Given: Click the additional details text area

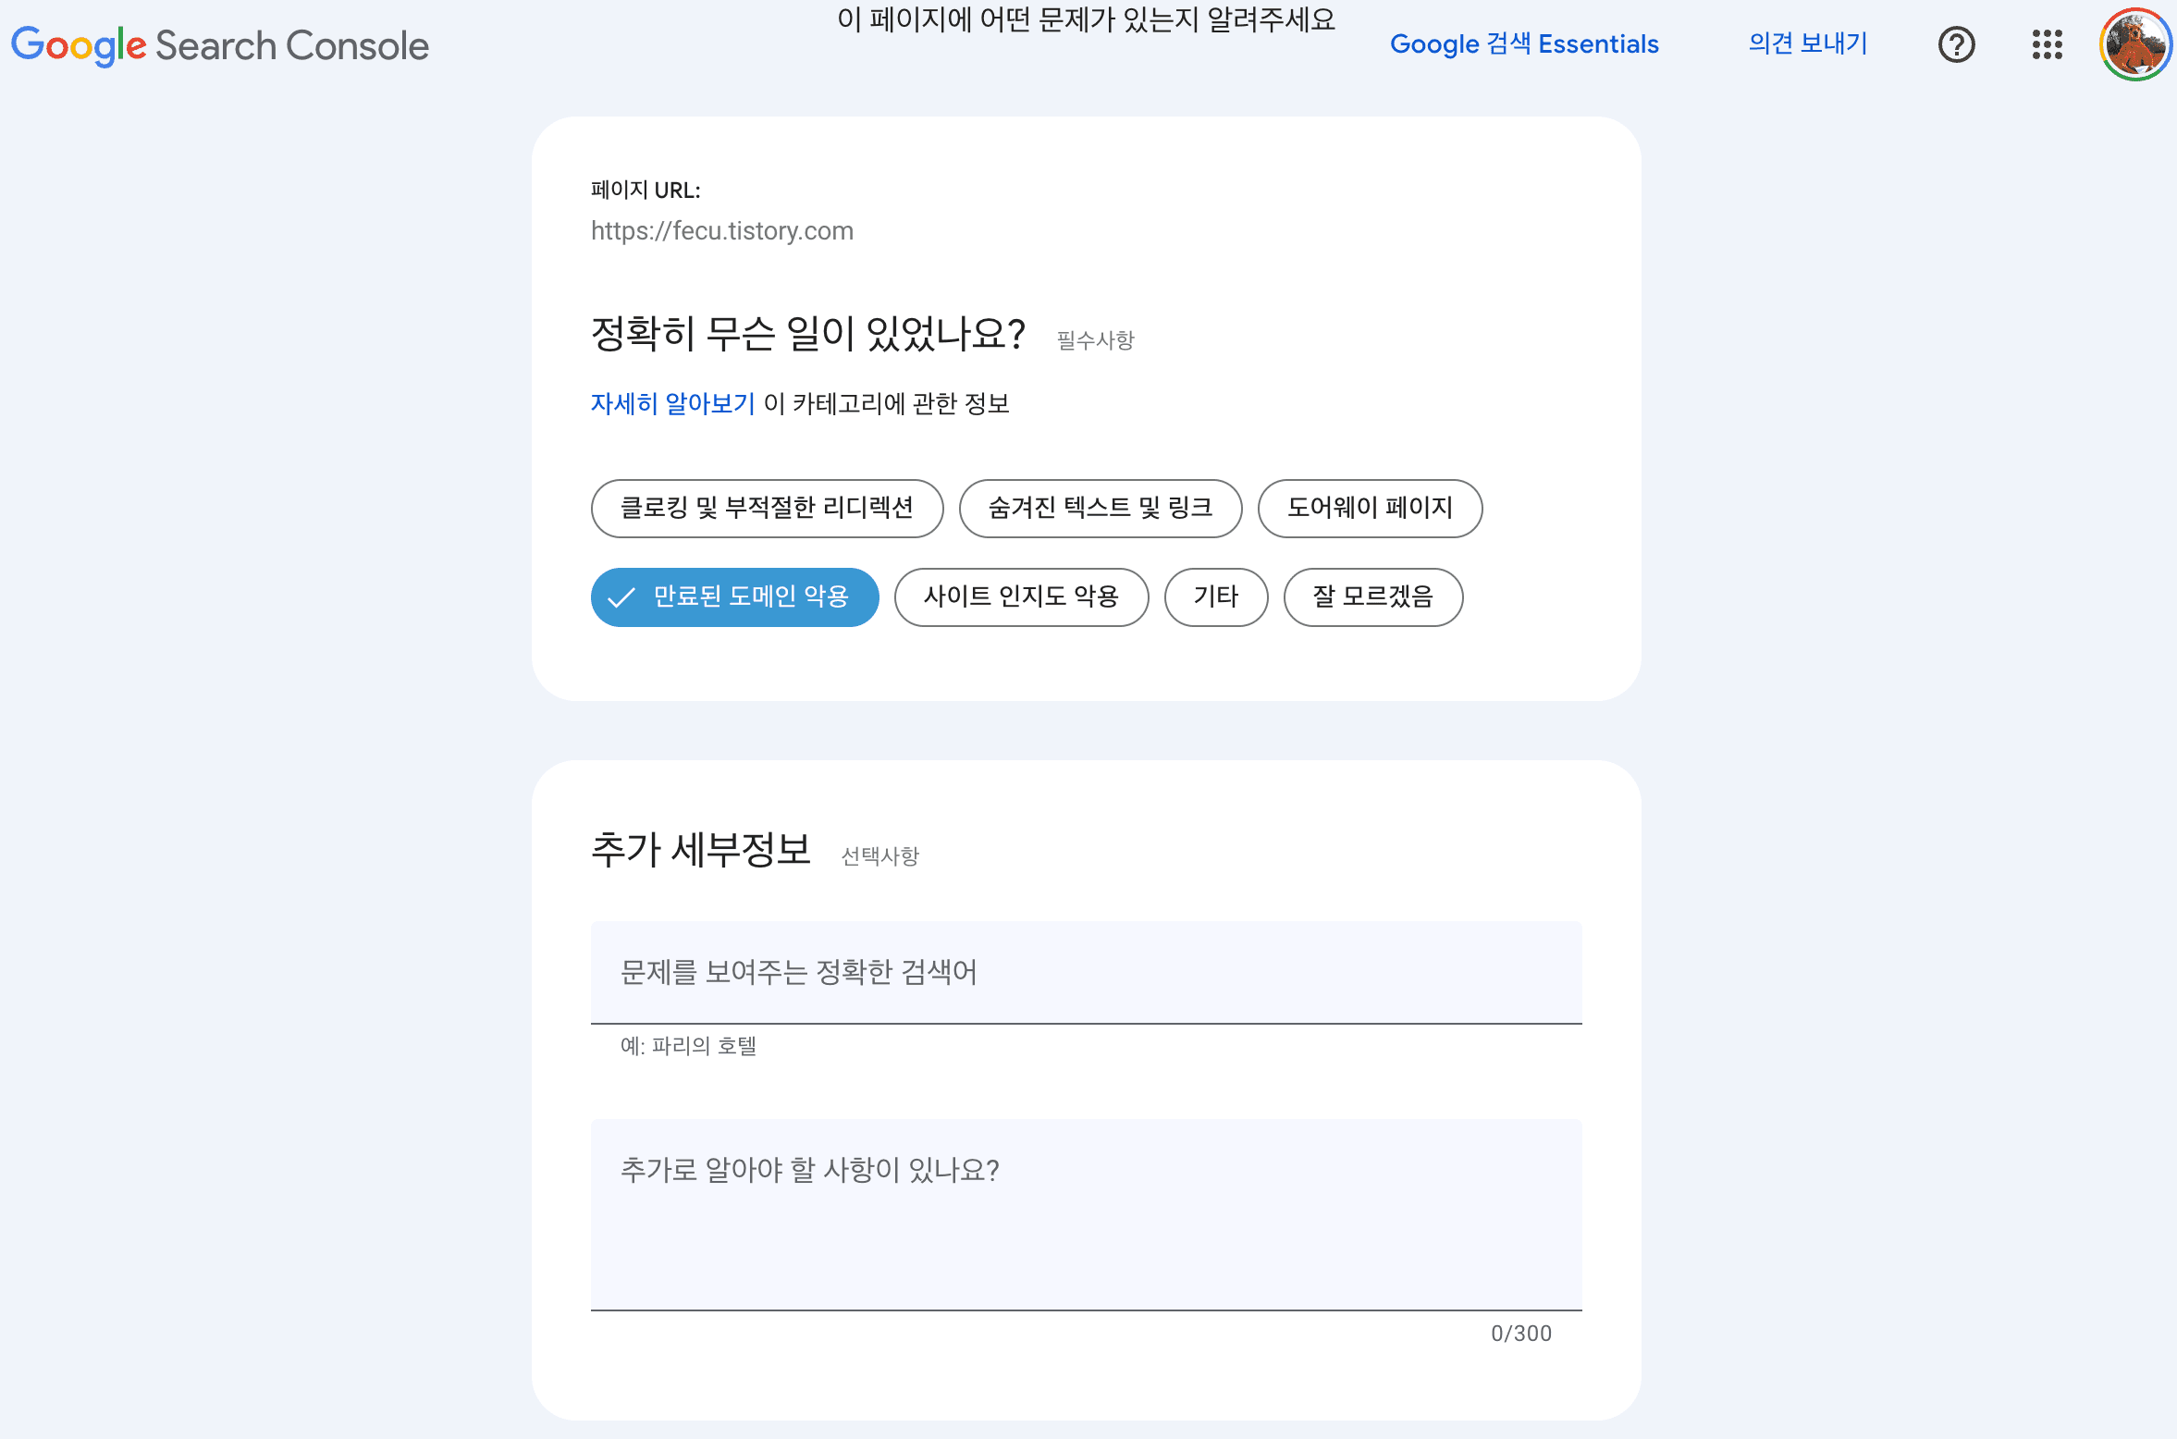Looking at the screenshot, I should click(x=1082, y=1211).
